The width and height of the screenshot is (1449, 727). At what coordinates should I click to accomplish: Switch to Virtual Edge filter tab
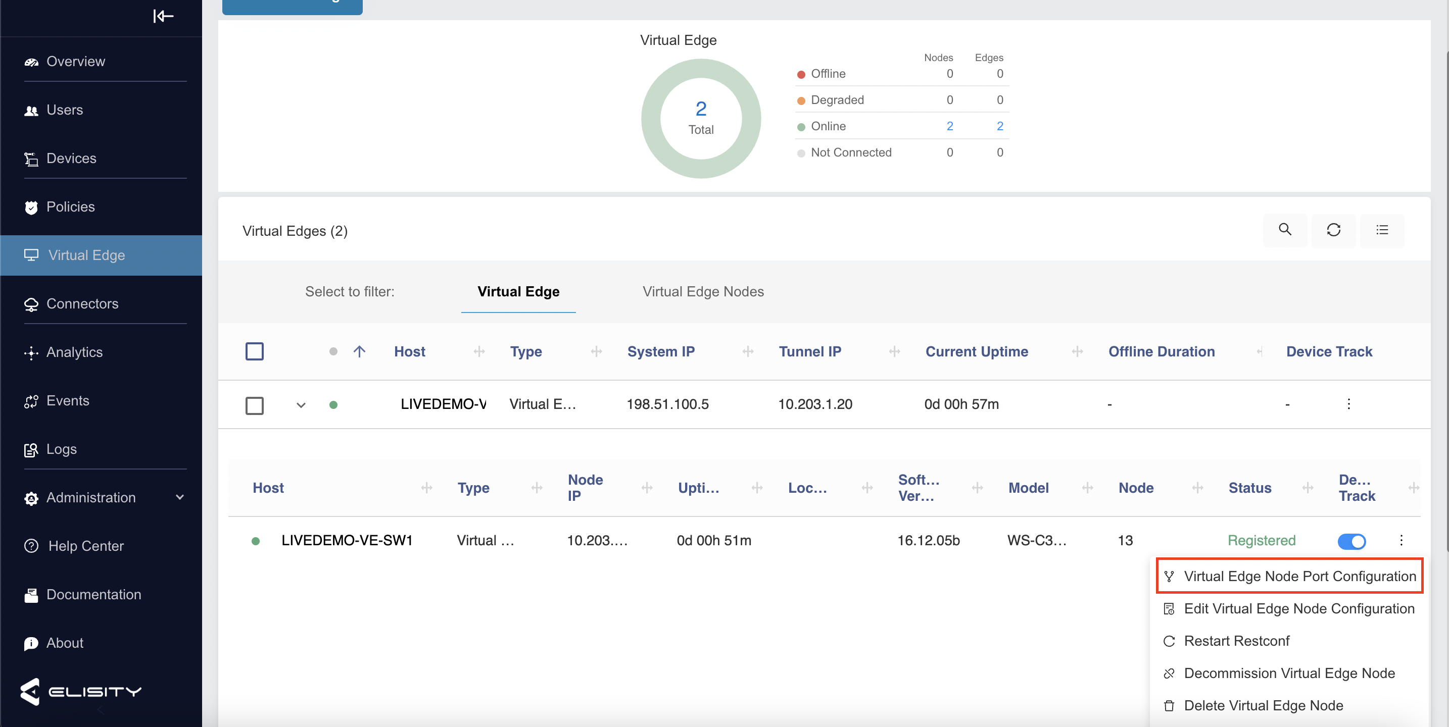click(x=518, y=291)
